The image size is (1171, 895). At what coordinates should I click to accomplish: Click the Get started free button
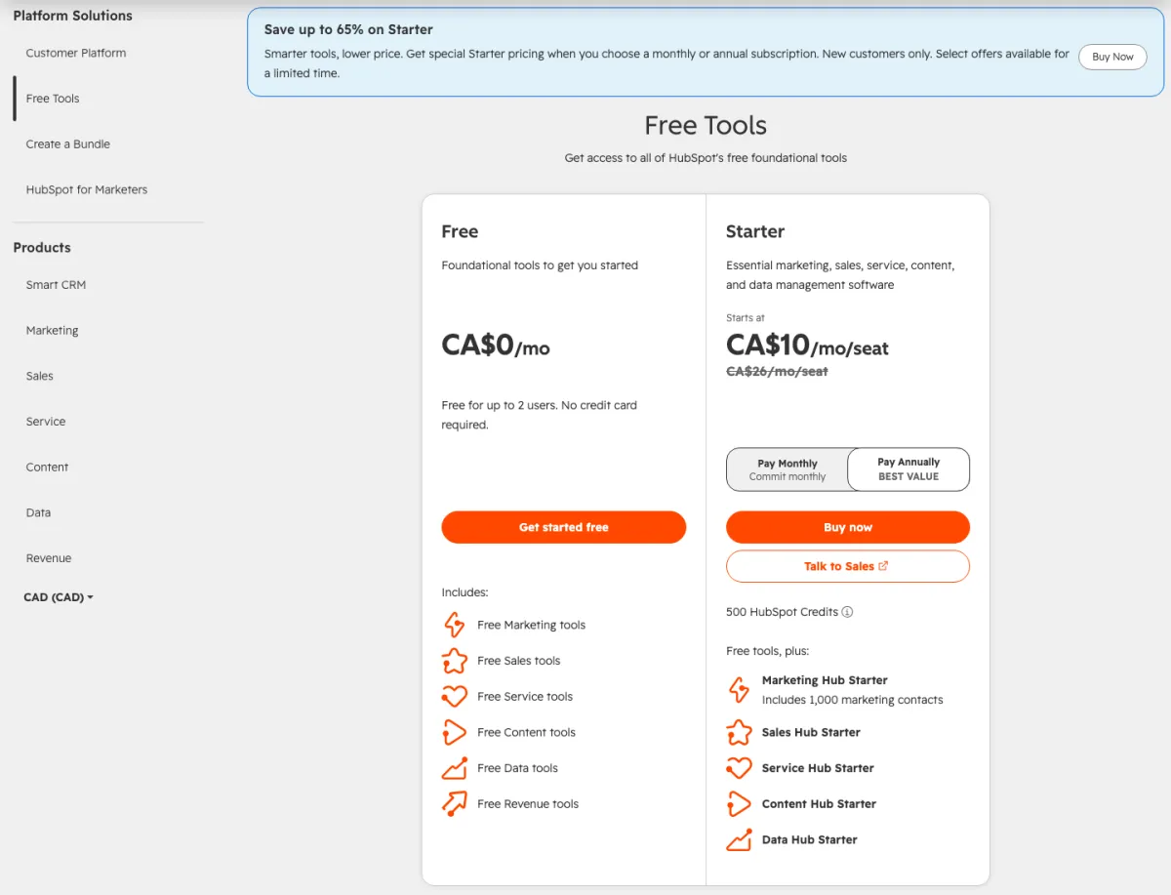[564, 527]
